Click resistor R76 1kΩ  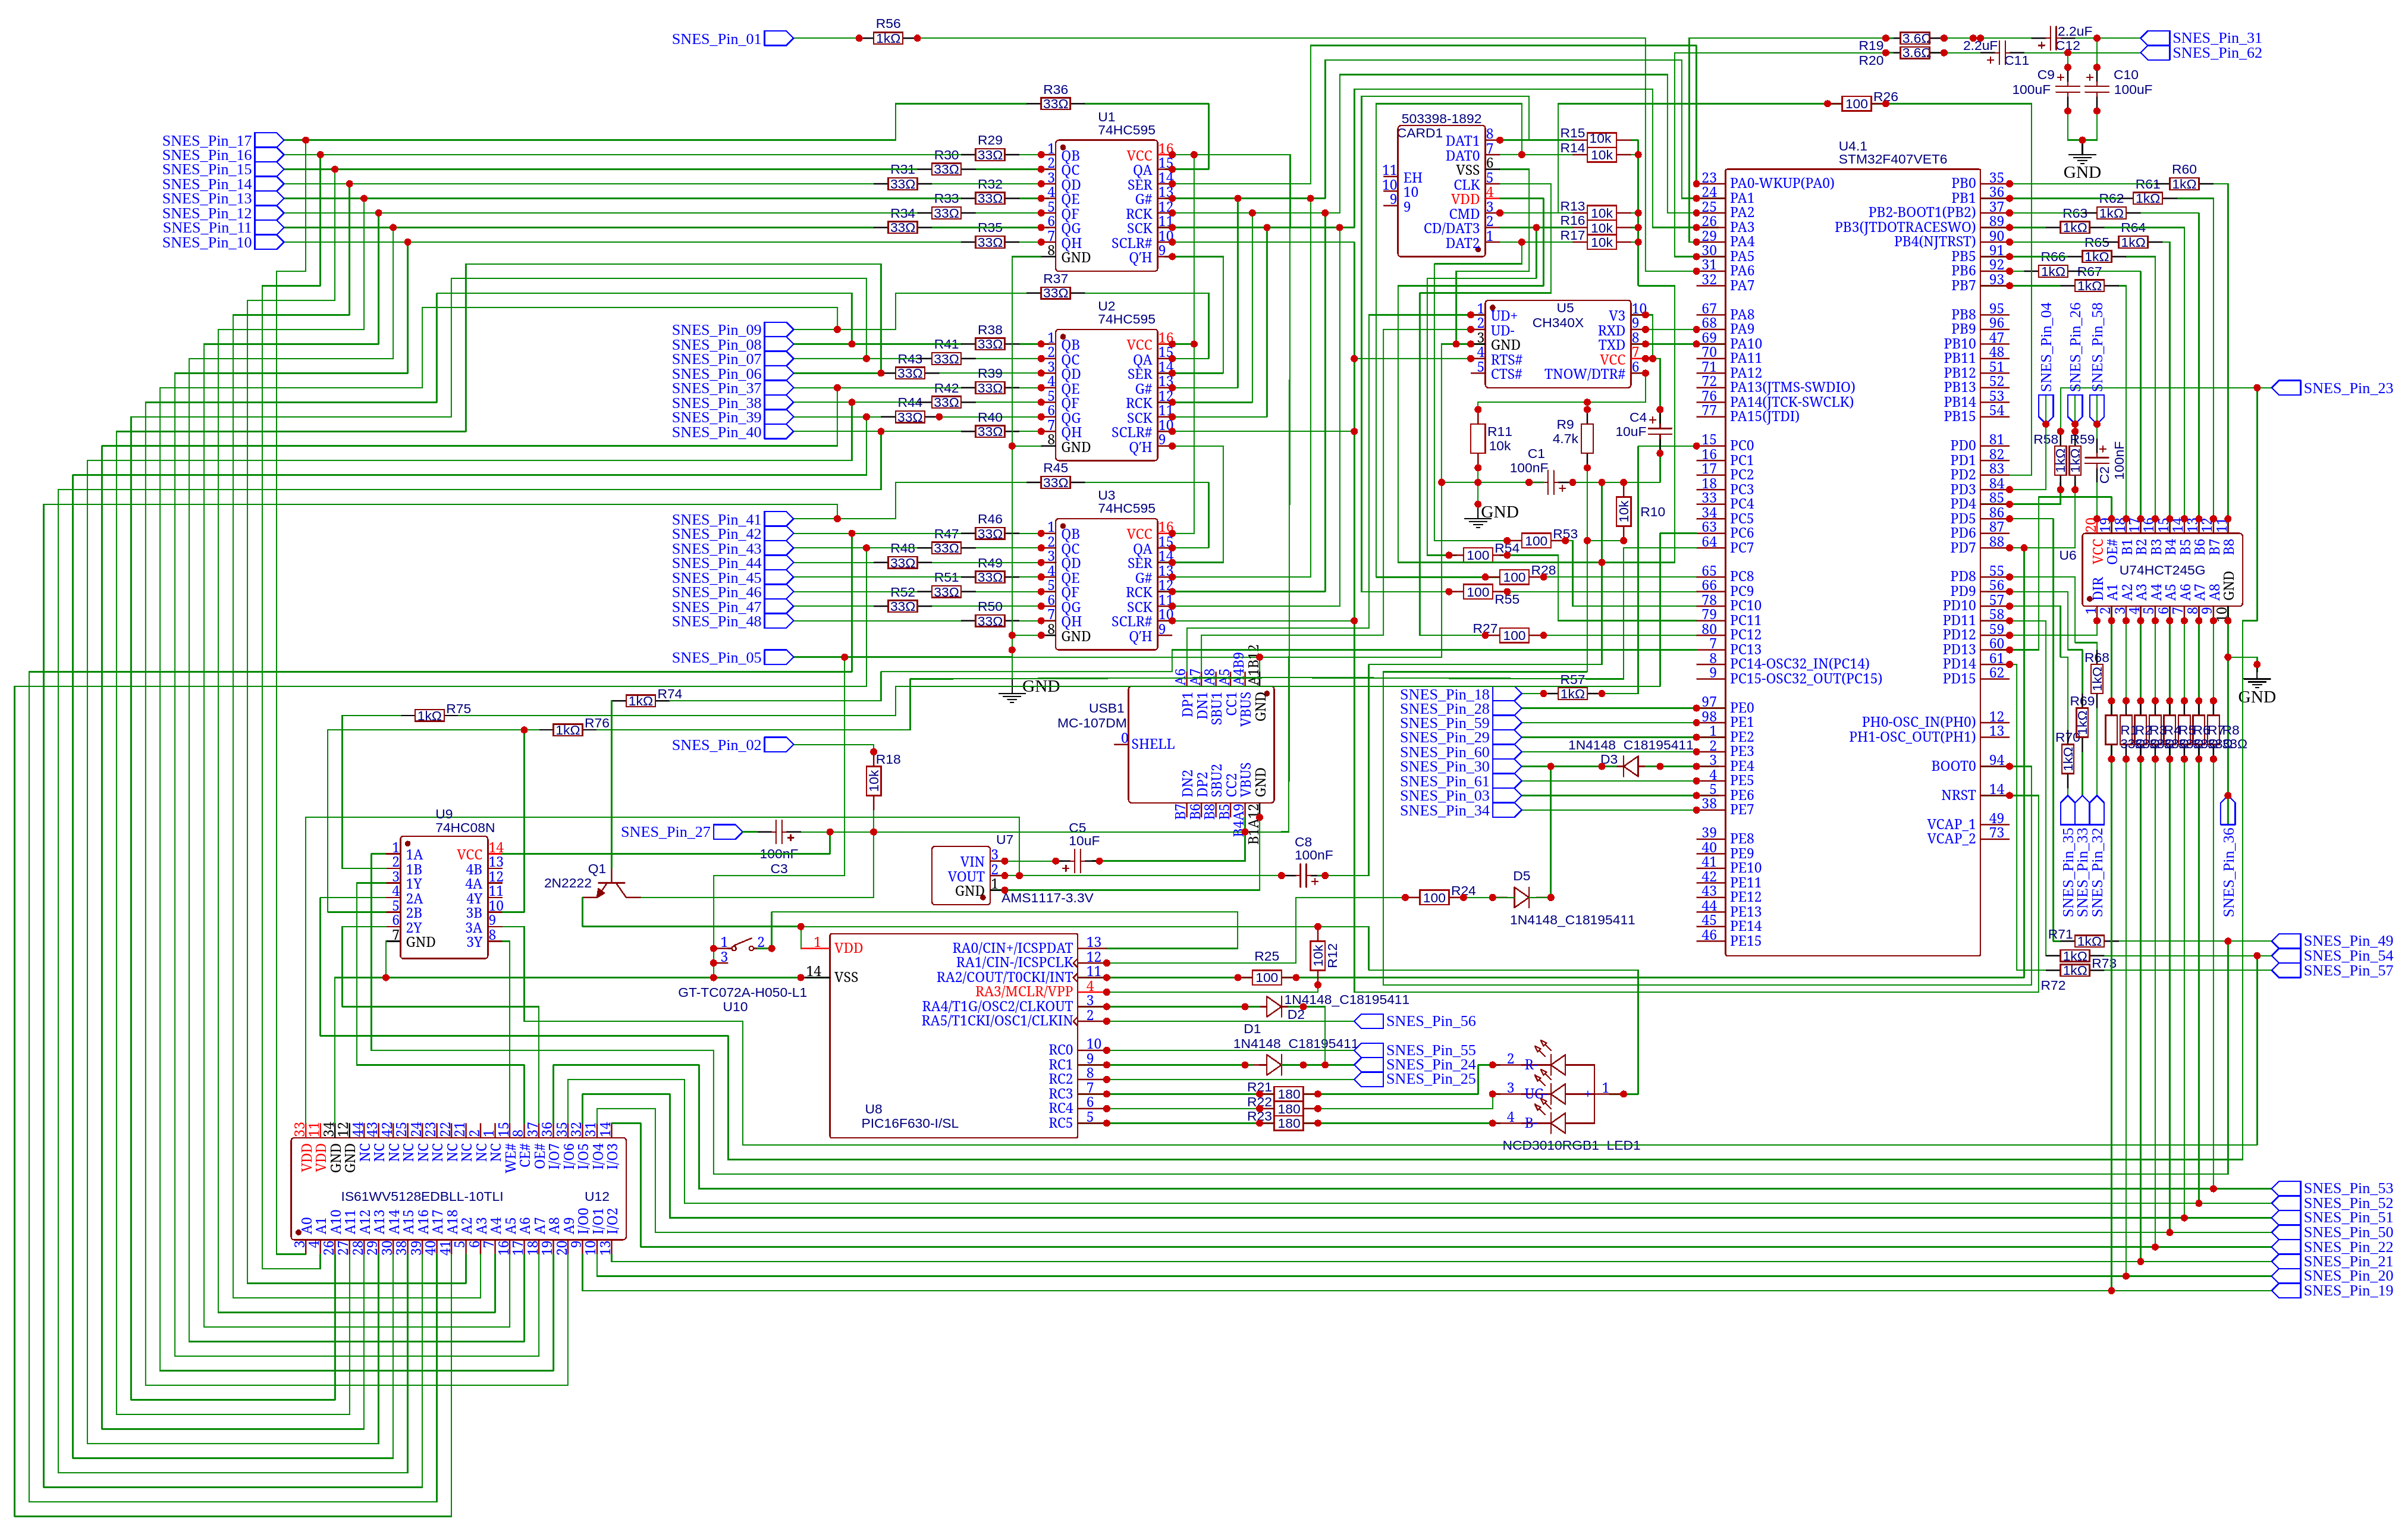point(568,730)
